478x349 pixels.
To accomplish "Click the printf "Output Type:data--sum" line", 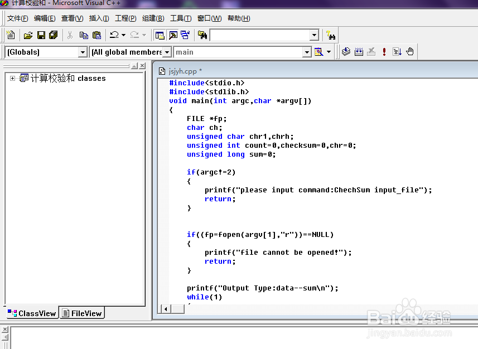I will 263,288.
